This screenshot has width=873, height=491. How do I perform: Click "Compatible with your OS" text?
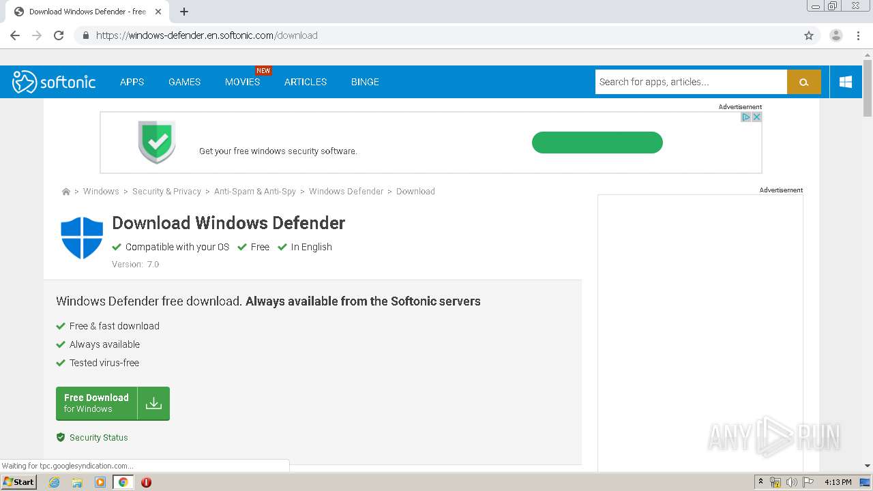[x=177, y=247]
